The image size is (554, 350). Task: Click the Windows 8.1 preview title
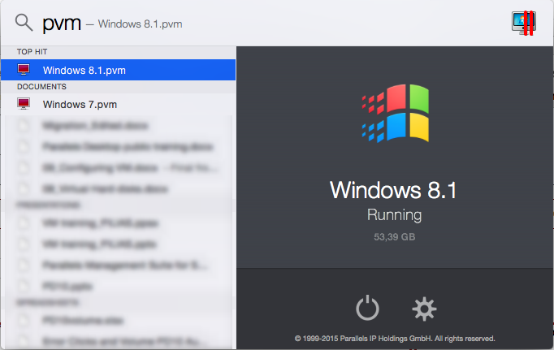[393, 190]
